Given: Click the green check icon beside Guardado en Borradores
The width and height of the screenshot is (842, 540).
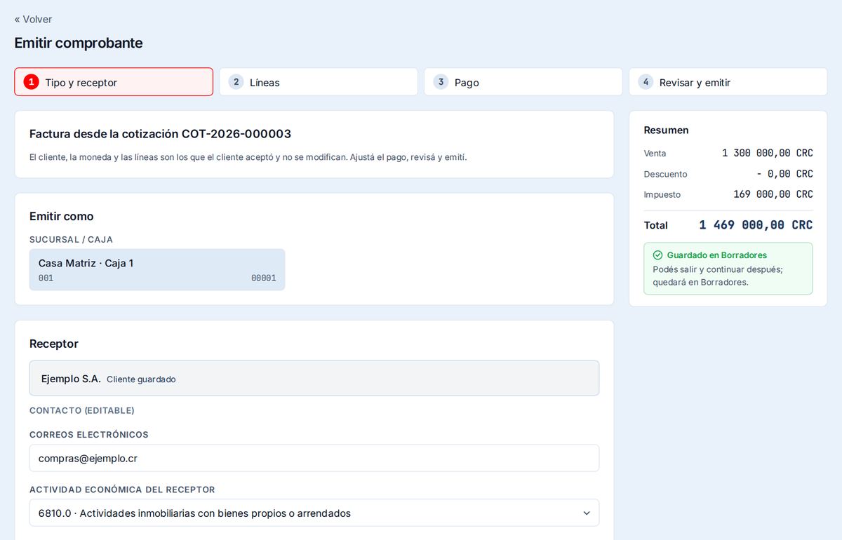Looking at the screenshot, I should tap(657, 255).
